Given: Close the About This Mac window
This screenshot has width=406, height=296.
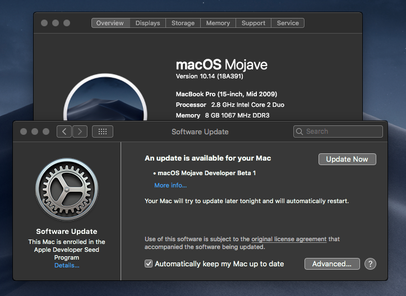Looking at the screenshot, I should (x=44, y=23).
